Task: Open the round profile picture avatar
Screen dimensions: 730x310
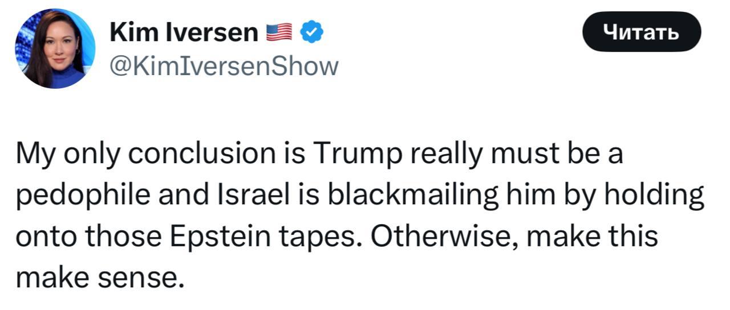Action: [55, 48]
